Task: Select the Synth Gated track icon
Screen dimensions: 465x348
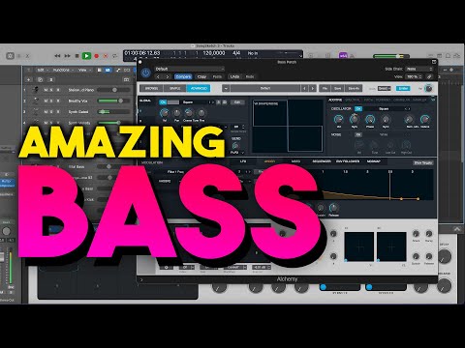Action: coord(36,112)
